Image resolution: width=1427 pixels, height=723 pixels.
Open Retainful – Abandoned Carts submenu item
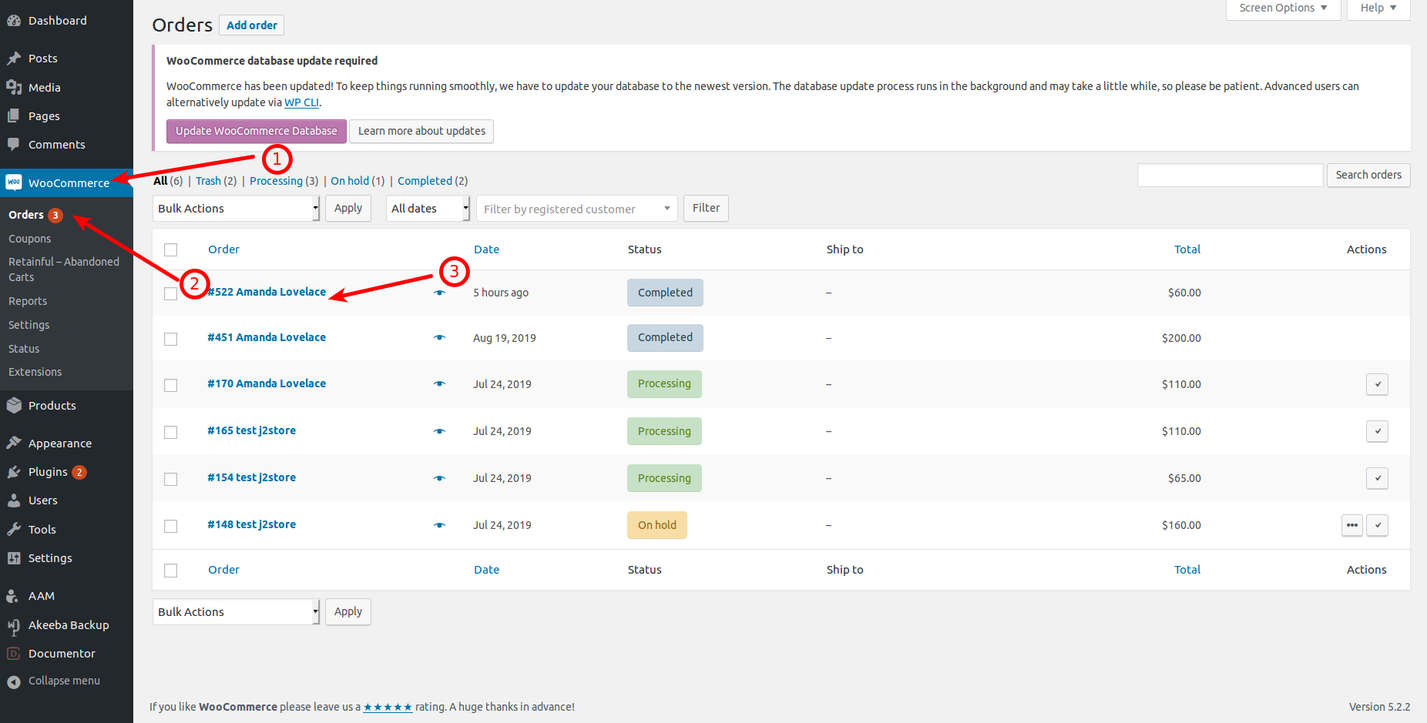point(64,269)
